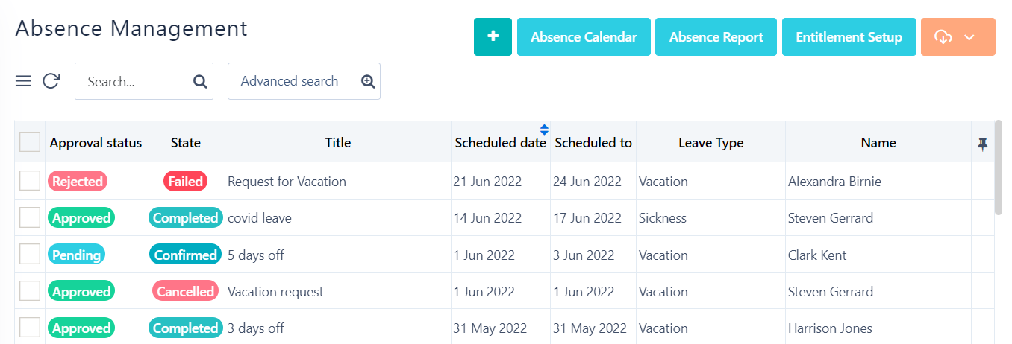Click the hamburger menu icon
This screenshot has width=1012, height=344.
coord(23,81)
